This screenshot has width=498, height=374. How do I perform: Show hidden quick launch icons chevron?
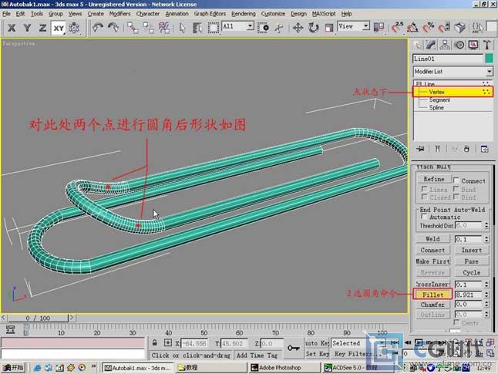(x=93, y=366)
